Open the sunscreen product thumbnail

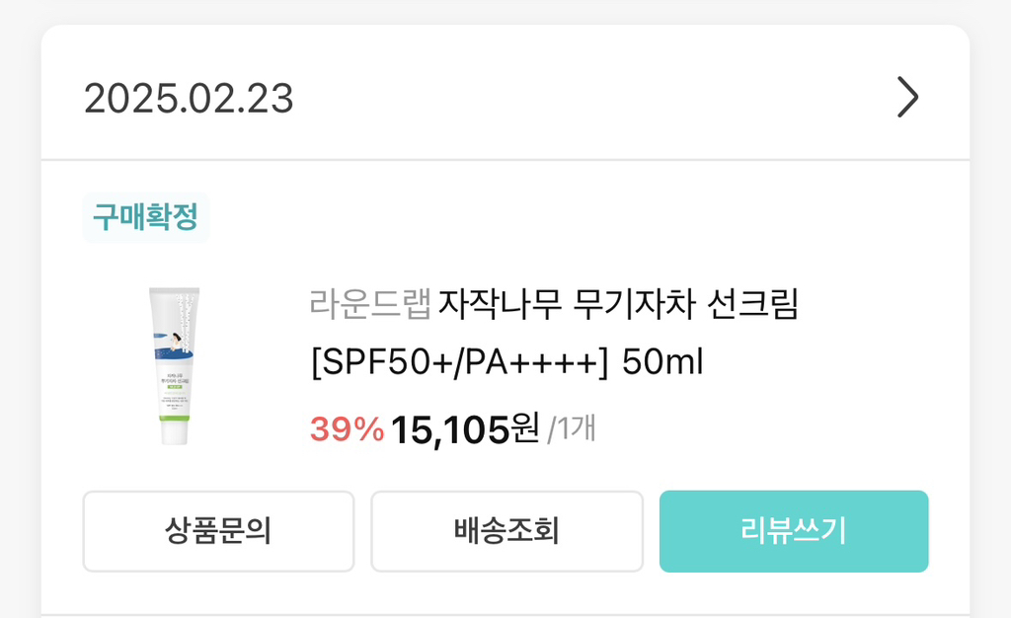coord(174,366)
